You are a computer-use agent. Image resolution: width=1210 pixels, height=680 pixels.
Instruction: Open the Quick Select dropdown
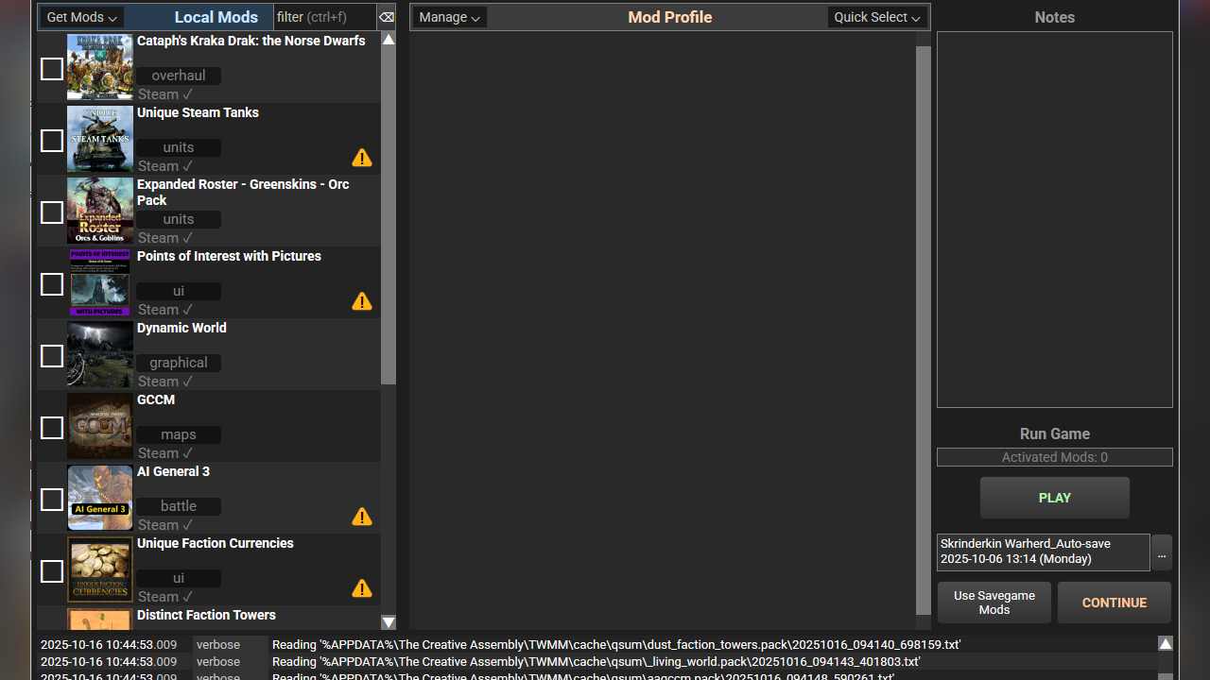pyautogui.click(x=876, y=17)
